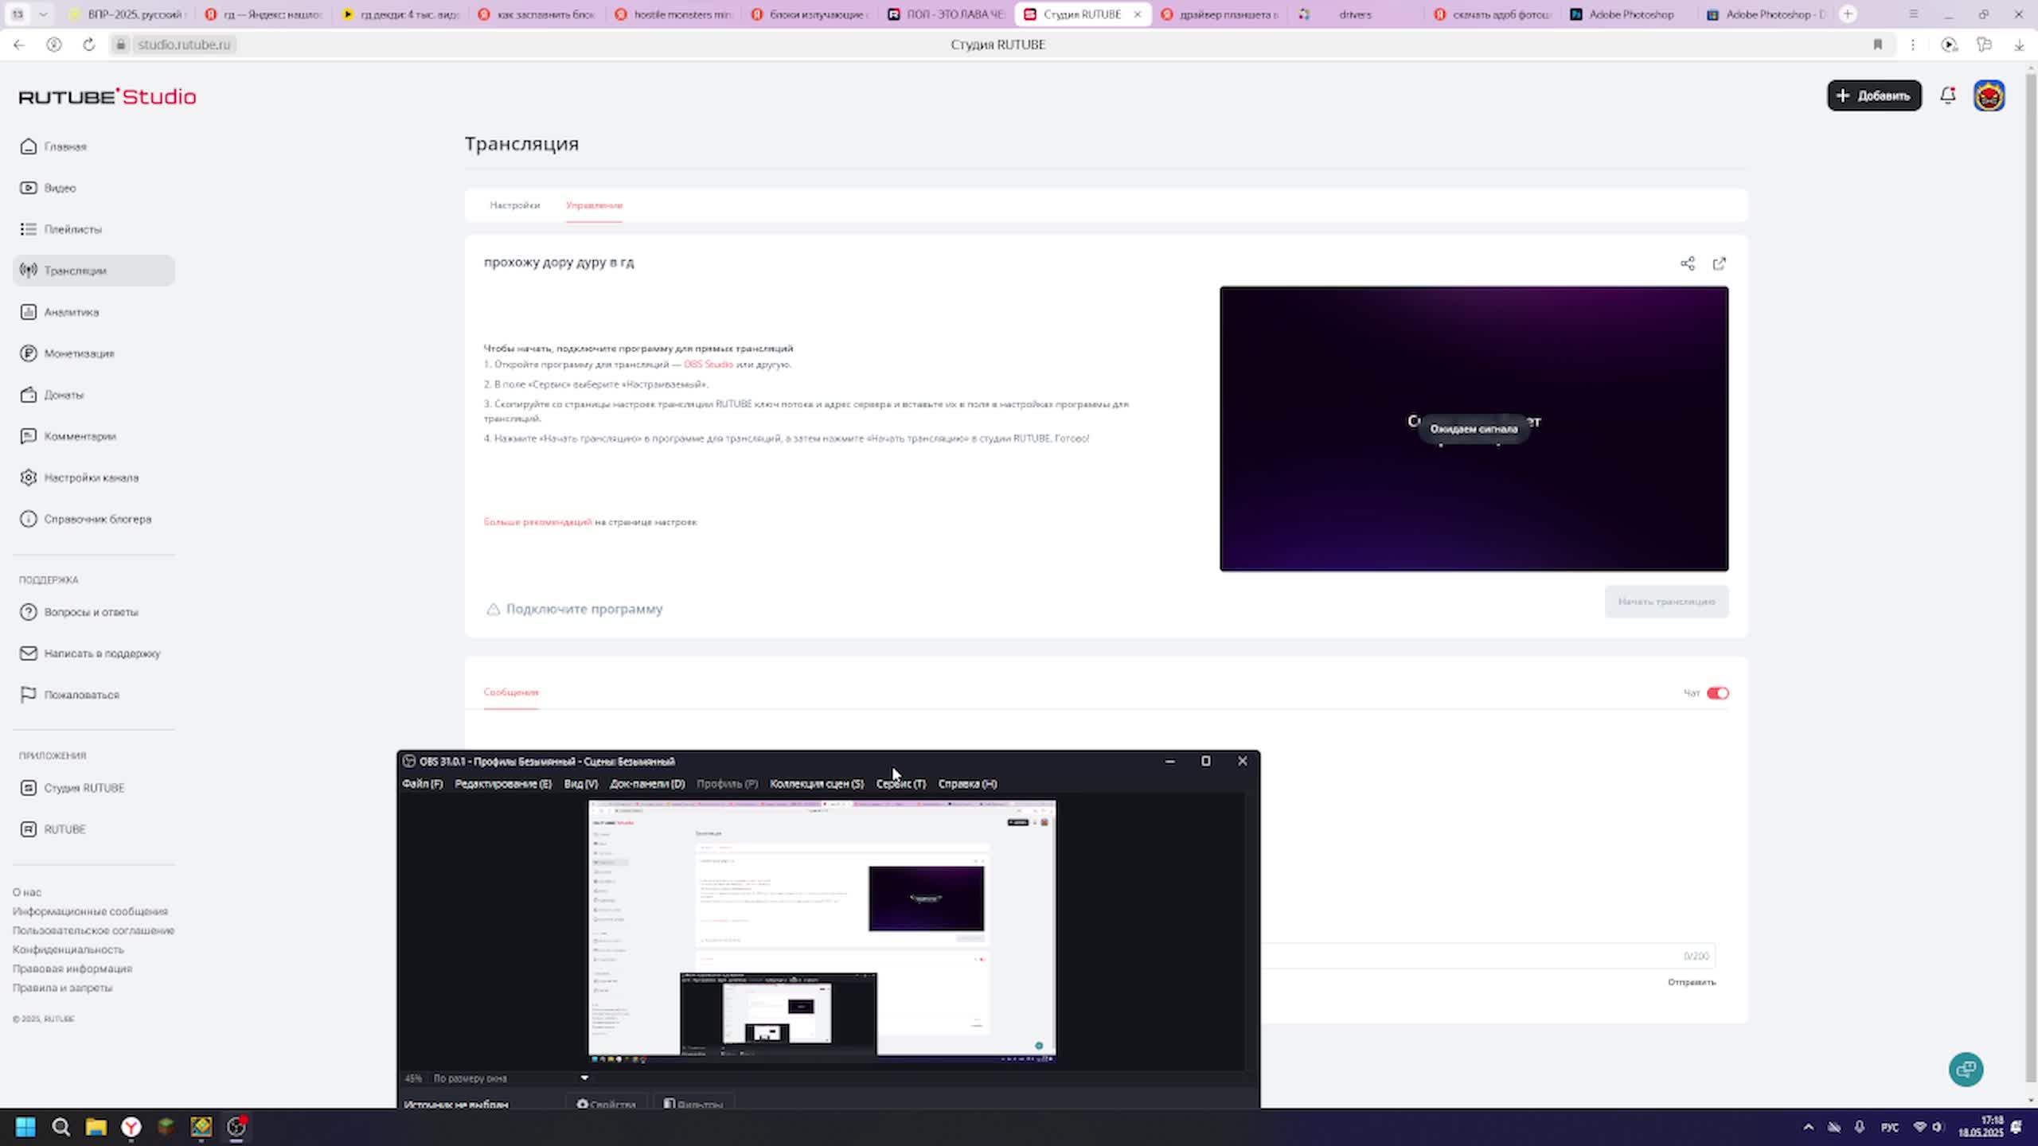Click the share icon above the stream preview
This screenshot has height=1146, width=2038.
[x=1687, y=263]
